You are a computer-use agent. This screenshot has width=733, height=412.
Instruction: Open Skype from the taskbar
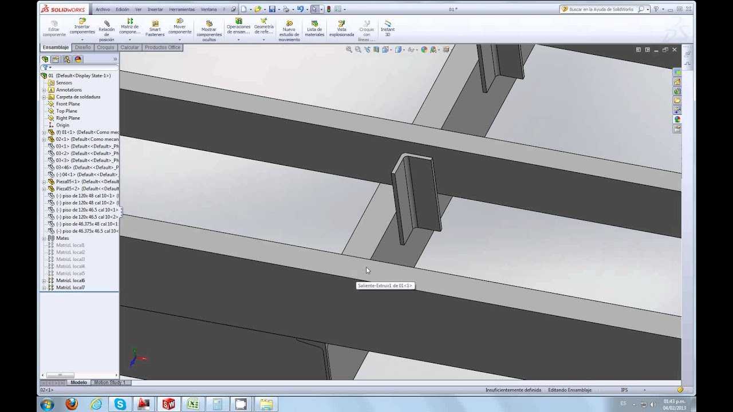pyautogui.click(x=120, y=404)
